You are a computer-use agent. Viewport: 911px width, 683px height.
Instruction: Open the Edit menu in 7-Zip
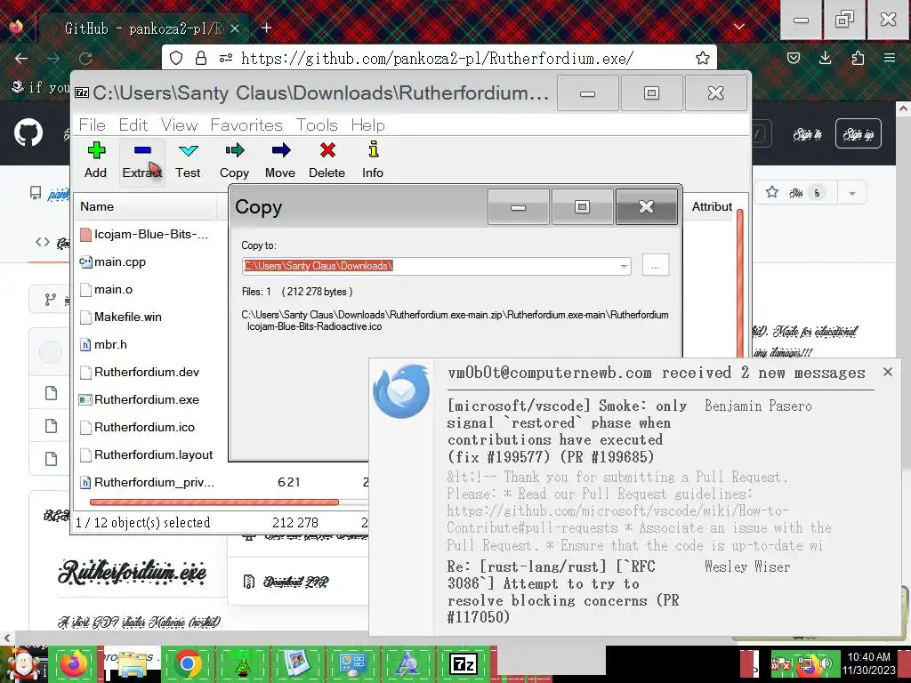133,125
